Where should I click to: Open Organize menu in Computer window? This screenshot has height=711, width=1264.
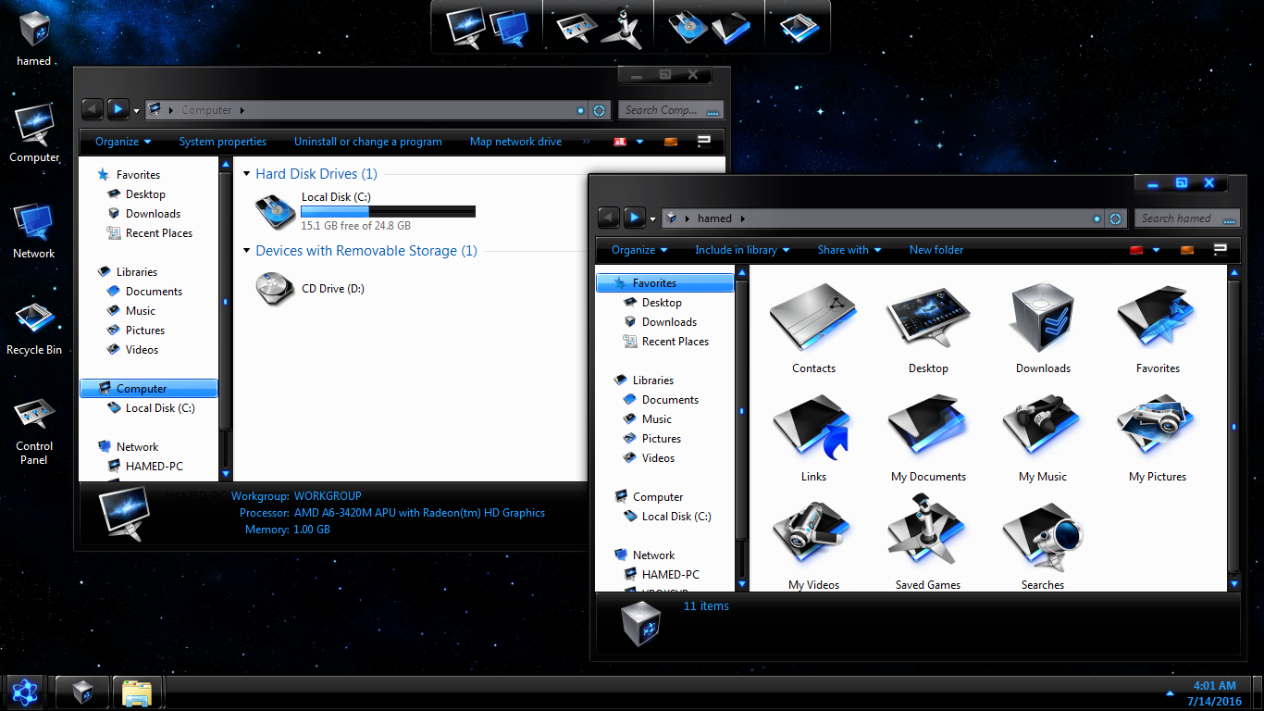point(123,142)
